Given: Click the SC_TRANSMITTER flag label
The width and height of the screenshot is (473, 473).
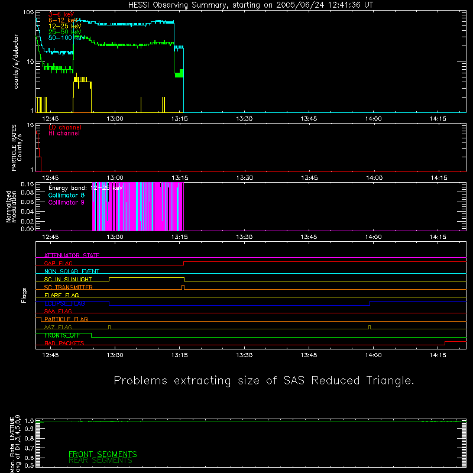Looking at the screenshot, I should 69,287.
